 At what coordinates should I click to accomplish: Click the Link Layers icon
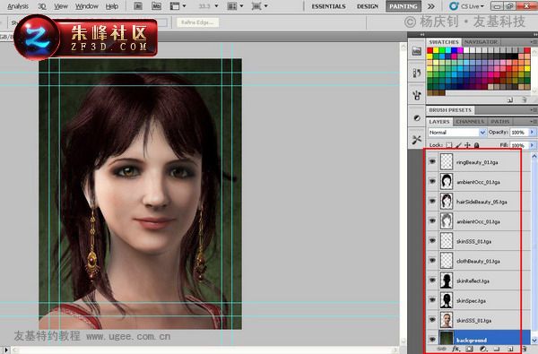[440, 349]
